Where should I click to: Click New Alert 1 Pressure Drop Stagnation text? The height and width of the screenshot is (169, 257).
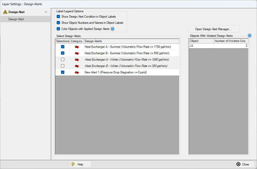116,72
